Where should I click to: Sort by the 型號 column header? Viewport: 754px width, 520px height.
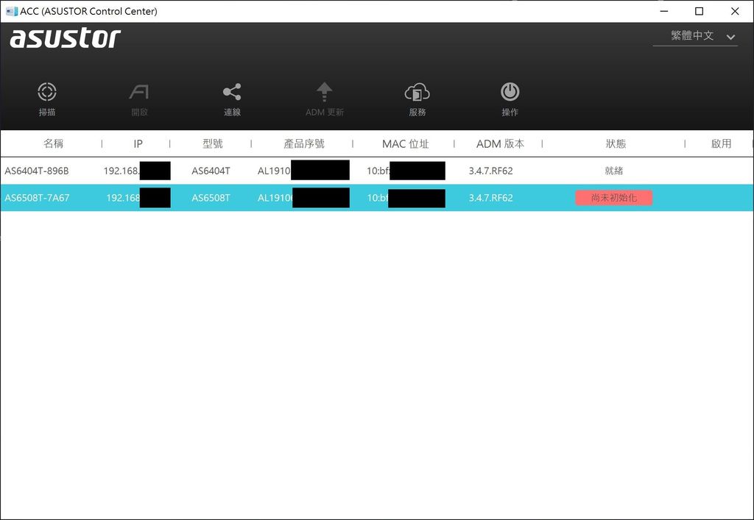pyautogui.click(x=213, y=143)
